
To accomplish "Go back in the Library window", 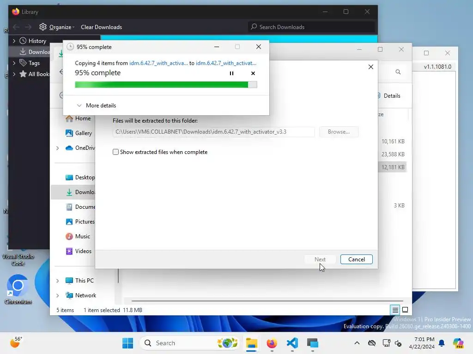I will coord(16,27).
